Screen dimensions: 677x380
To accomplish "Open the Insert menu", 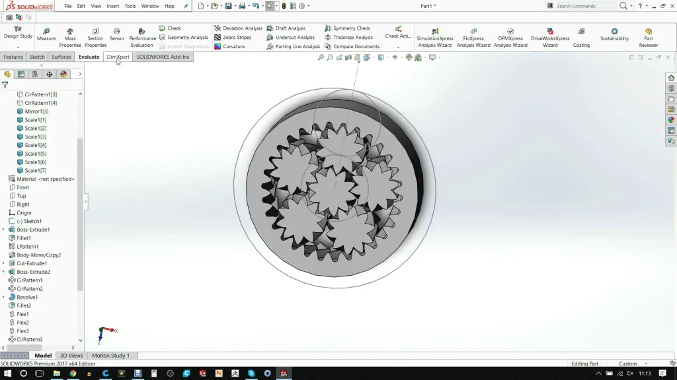I will [113, 6].
